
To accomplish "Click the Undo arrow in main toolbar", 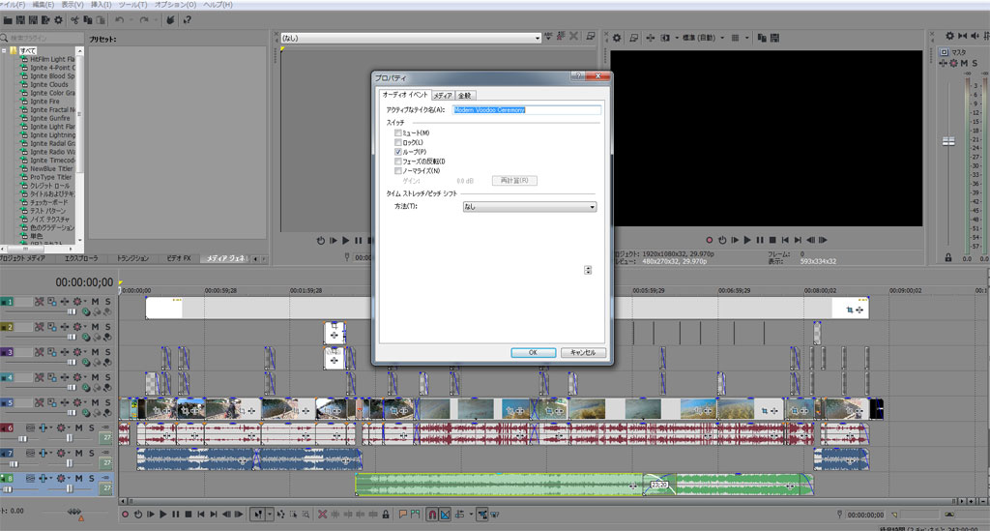I will pyautogui.click(x=119, y=19).
